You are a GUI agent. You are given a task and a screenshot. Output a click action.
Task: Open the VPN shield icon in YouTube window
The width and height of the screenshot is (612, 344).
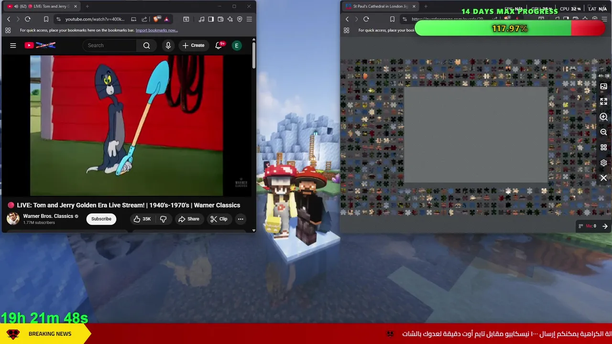(x=240, y=19)
